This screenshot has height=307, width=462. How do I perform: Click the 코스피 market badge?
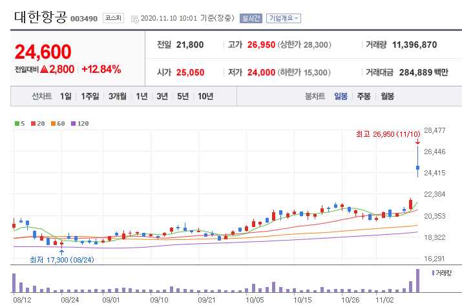[x=113, y=18]
